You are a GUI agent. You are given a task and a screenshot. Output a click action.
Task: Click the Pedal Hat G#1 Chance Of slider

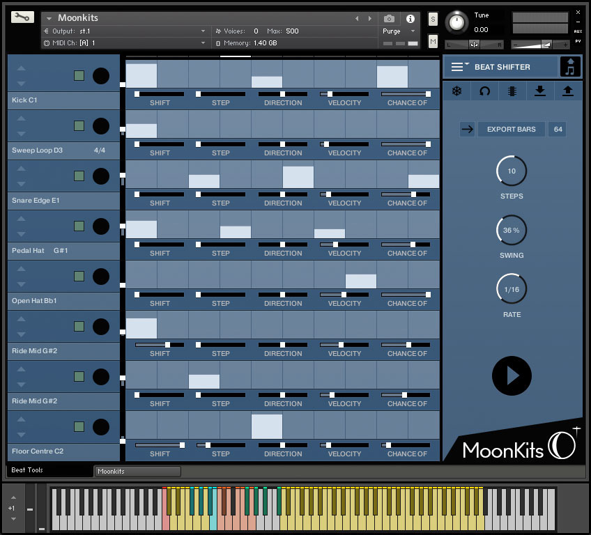tap(406, 245)
